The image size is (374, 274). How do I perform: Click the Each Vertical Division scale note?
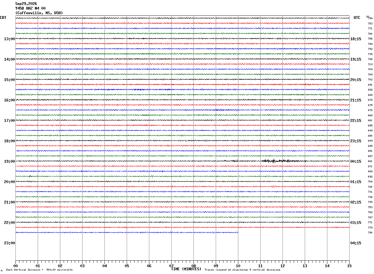pyautogui.click(x=39, y=270)
